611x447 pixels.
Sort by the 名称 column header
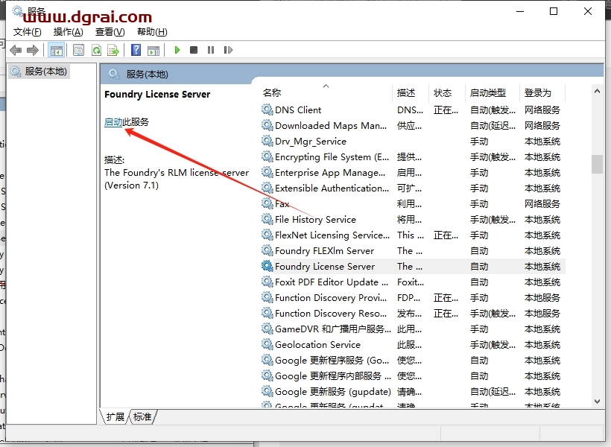(x=326, y=92)
